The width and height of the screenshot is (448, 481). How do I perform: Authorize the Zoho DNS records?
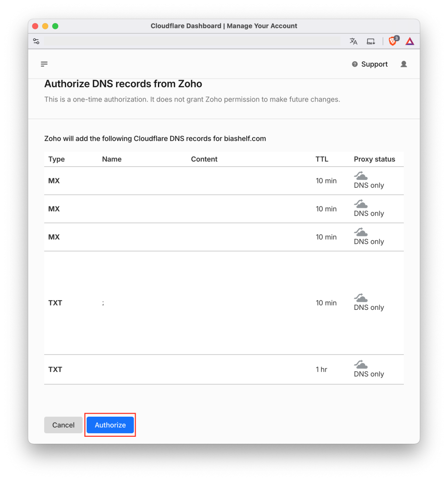click(x=110, y=425)
